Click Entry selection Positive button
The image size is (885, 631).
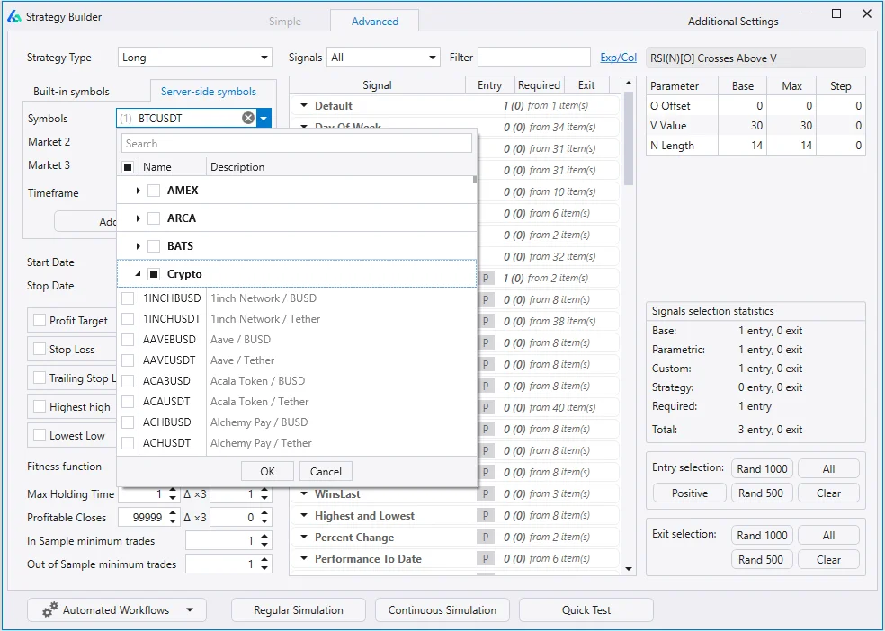(689, 493)
